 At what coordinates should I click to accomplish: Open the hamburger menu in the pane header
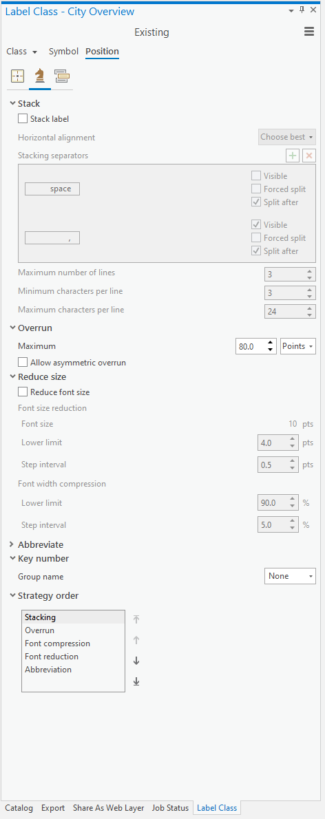[308, 32]
